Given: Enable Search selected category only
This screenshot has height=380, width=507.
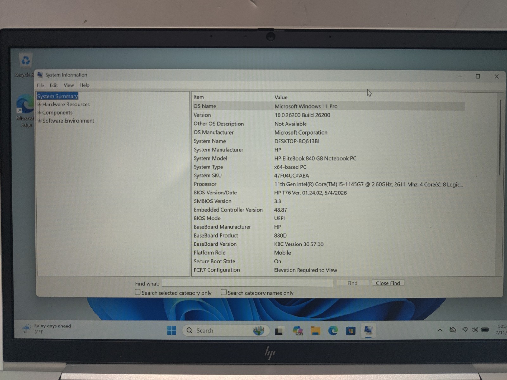Looking at the screenshot, I should [x=138, y=292].
